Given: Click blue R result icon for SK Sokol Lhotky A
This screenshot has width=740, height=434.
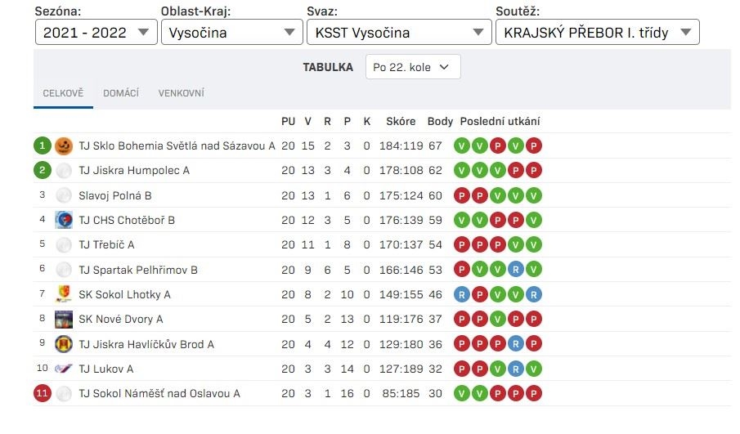Looking at the screenshot, I should (x=462, y=294).
